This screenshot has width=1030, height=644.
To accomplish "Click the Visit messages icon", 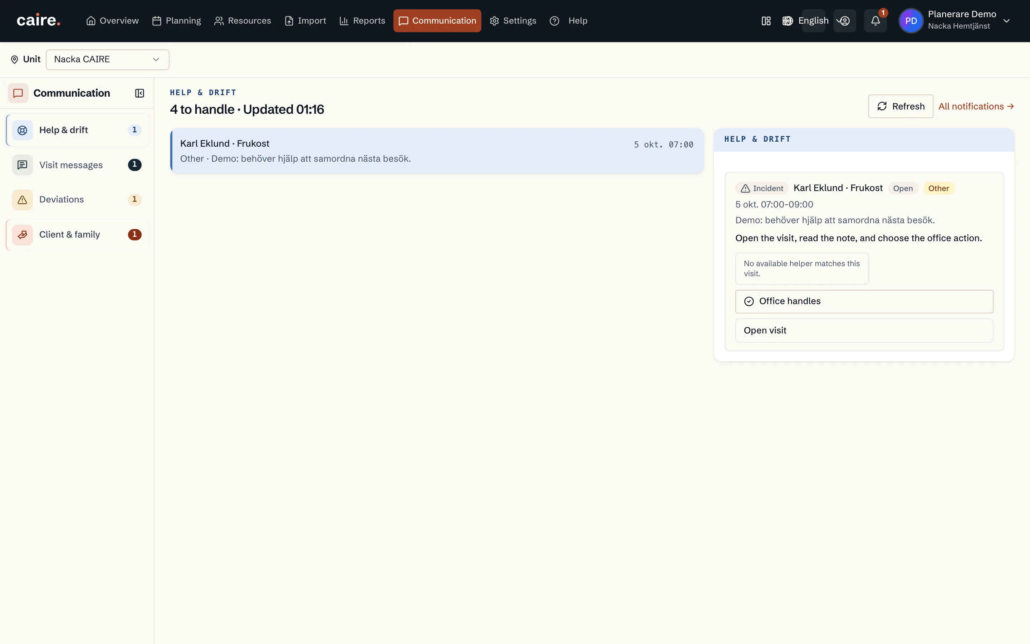I will [22, 165].
